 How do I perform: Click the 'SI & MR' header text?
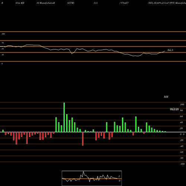(x=20, y=3)
